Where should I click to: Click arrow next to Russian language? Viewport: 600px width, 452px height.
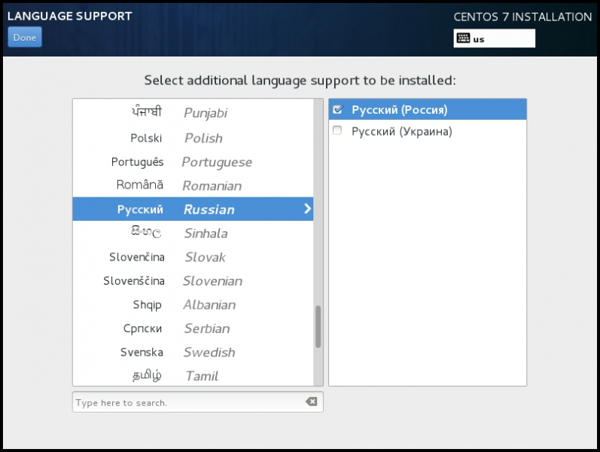tap(307, 209)
